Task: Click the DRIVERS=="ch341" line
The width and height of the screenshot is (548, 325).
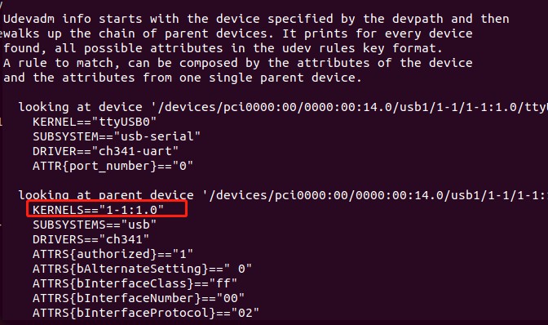Action: (x=91, y=239)
